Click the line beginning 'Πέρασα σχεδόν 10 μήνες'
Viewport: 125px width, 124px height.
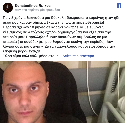coord(54,27)
